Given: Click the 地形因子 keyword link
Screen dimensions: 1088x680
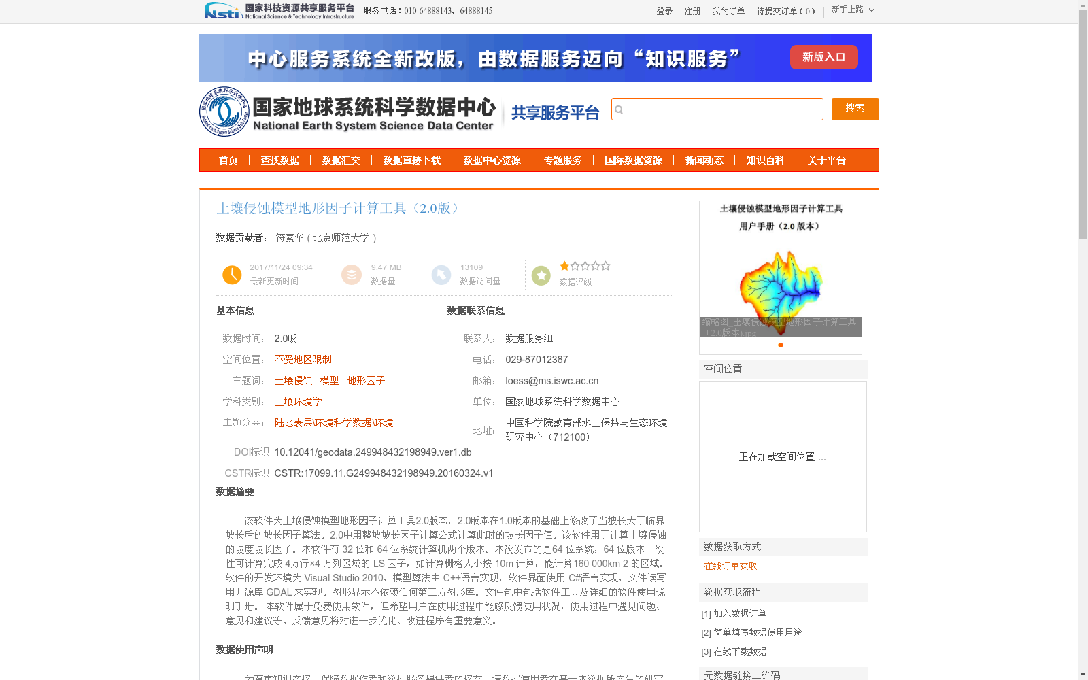Looking at the screenshot, I should click(x=366, y=381).
